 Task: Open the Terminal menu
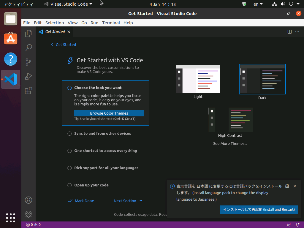tap(111, 23)
